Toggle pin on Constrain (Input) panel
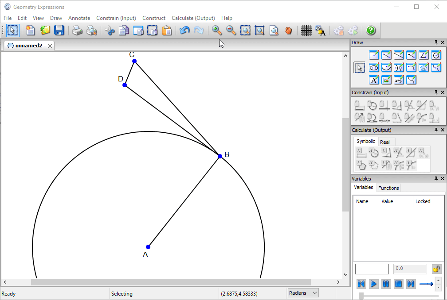Screen dimensions: 447x300 tap(436, 92)
